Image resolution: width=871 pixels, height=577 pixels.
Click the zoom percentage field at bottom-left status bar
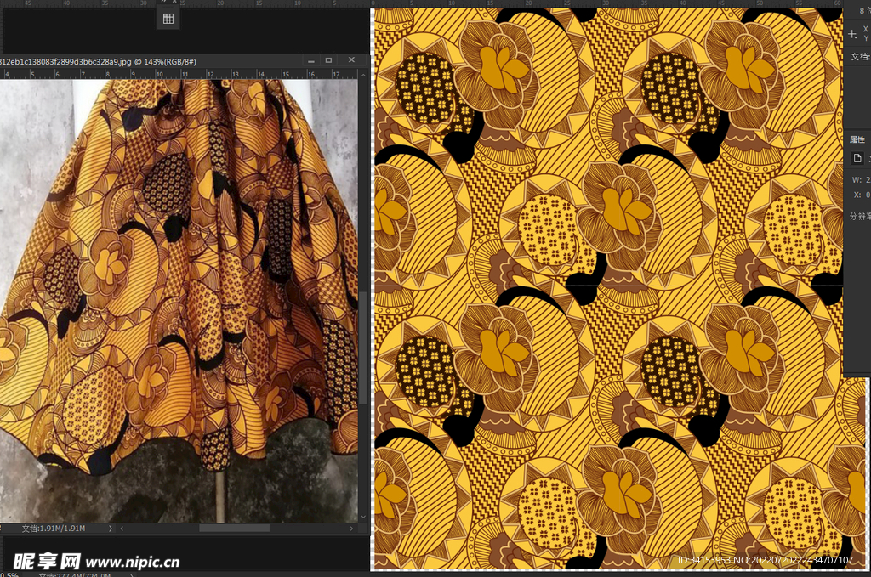coord(9,574)
